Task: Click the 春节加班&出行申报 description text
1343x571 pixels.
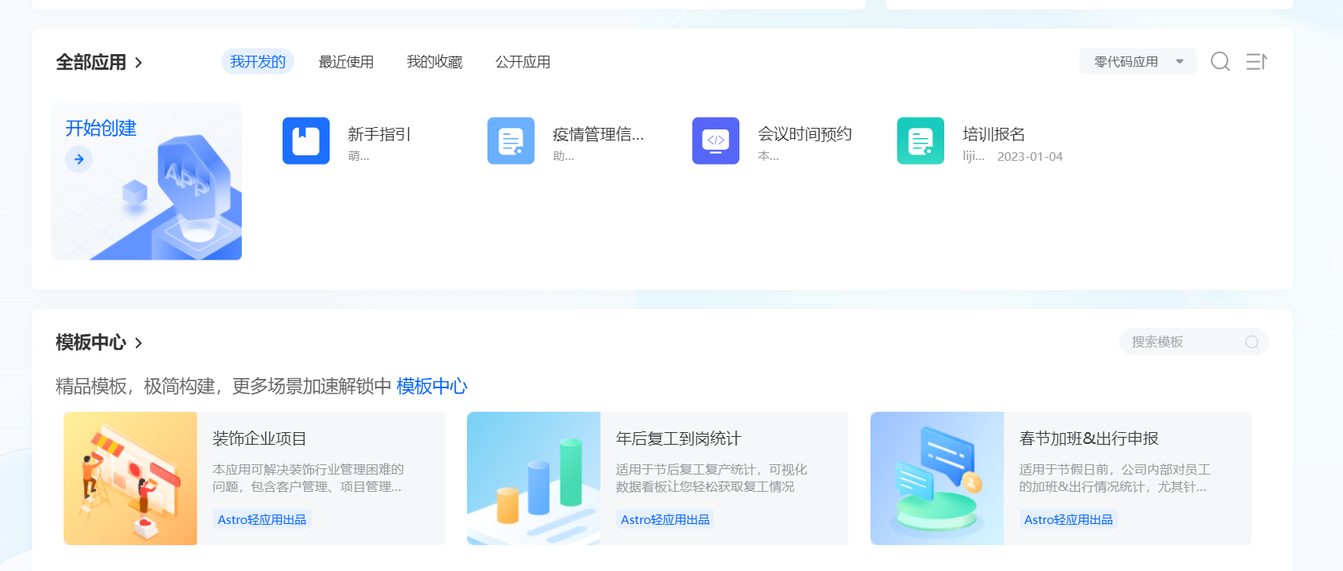Action: tap(1115, 478)
